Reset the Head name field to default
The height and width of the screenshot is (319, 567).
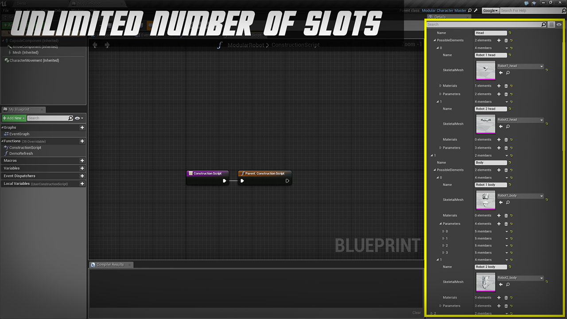click(x=510, y=33)
